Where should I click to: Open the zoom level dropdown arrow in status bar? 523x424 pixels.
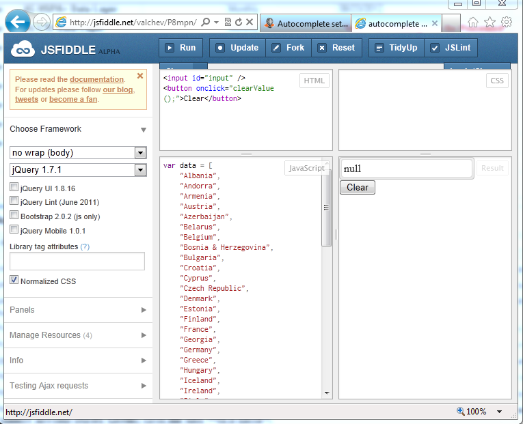pos(499,412)
